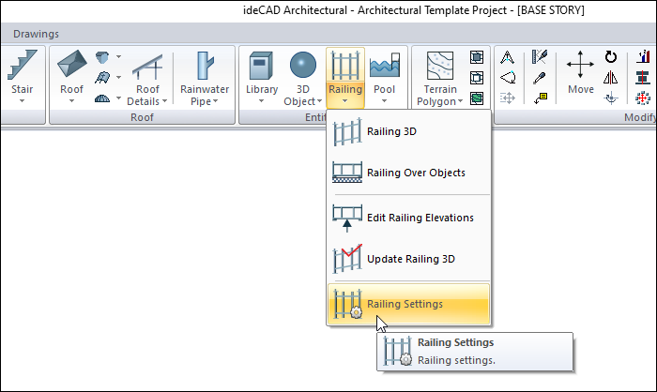Click the Pool tool icon
Viewport: 657px width, 392px height.
pyautogui.click(x=384, y=67)
